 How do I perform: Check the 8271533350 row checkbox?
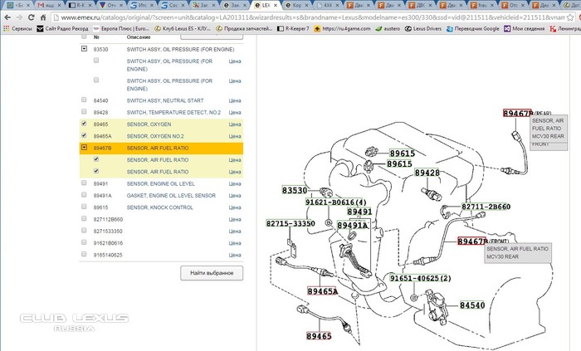(x=84, y=231)
